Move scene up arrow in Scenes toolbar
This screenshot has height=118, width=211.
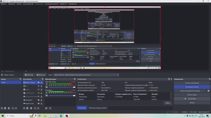tap(13, 108)
